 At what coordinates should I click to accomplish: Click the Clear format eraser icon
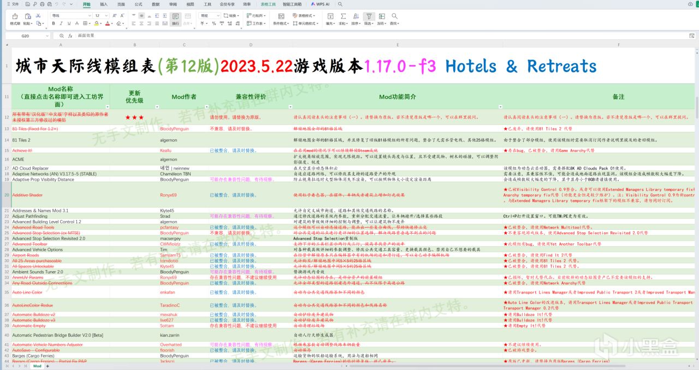pyautogui.click(x=119, y=23)
